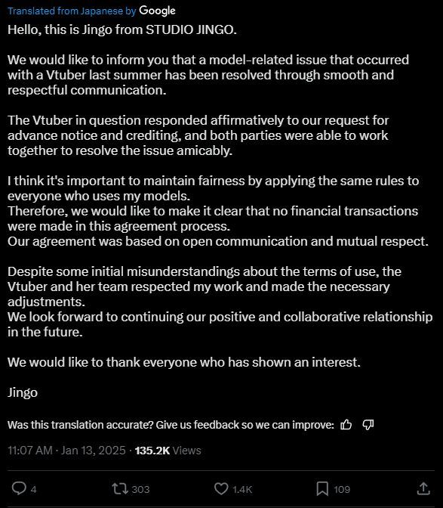Screen dimensions: 443x508
Task: Click the bookmark count 109
Action: 342,489
